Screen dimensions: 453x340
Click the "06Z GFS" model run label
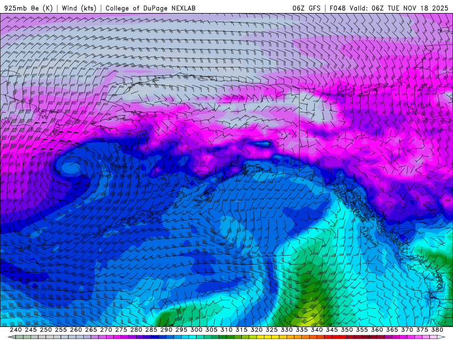pos(306,8)
